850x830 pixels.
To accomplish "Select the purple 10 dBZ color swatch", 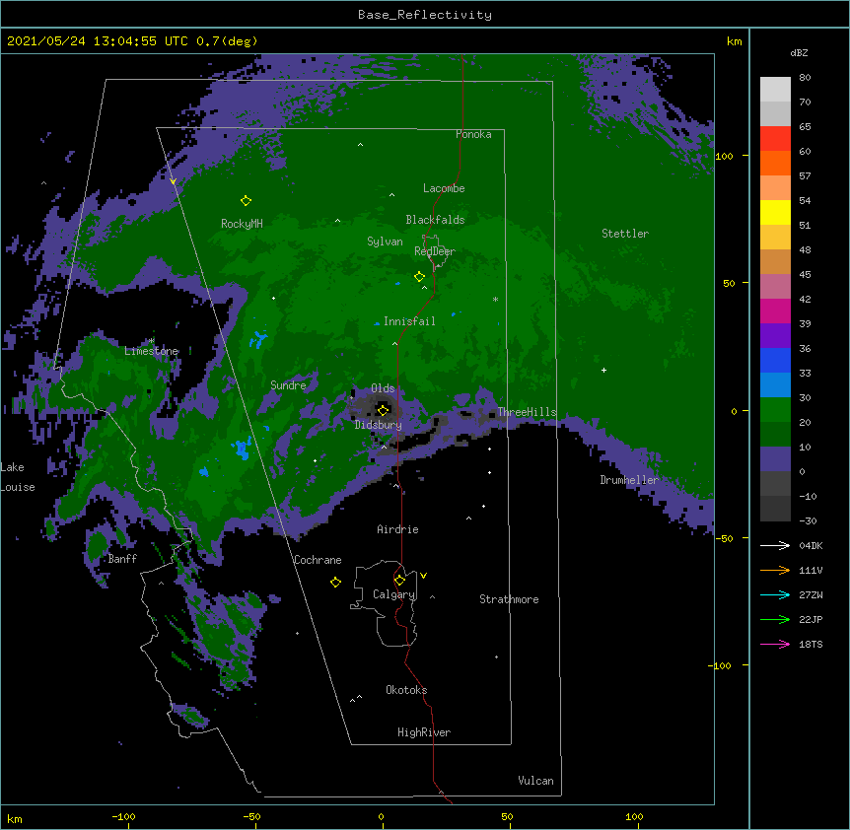I will tap(775, 459).
